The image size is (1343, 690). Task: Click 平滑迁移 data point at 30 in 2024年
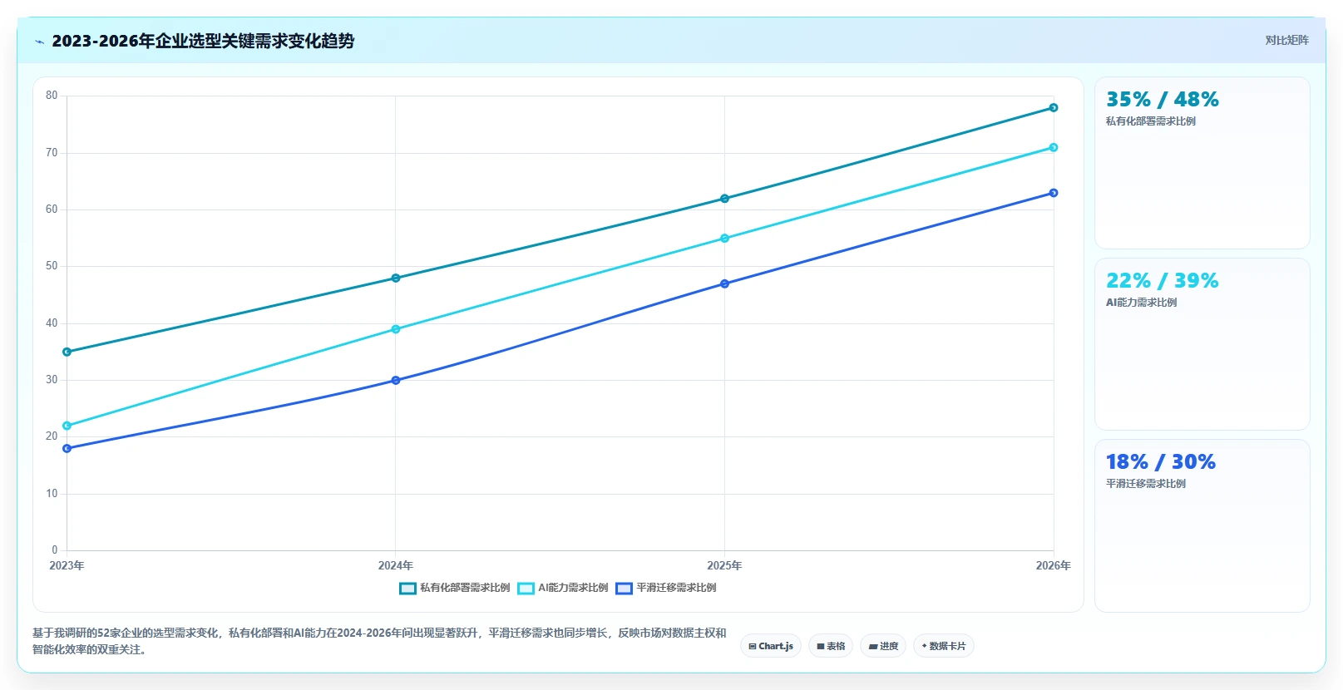396,381
